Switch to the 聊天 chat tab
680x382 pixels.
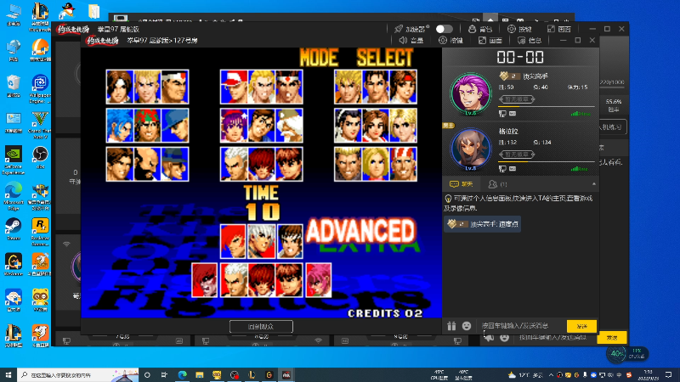click(x=462, y=184)
